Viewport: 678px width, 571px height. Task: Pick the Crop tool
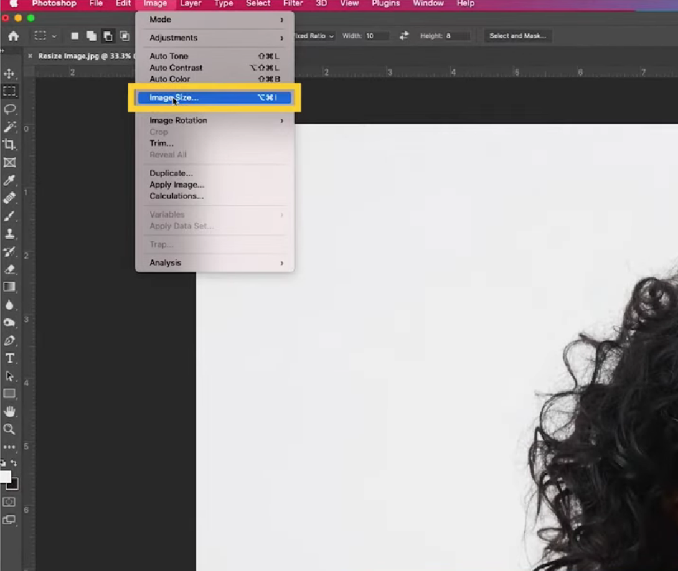(x=9, y=144)
